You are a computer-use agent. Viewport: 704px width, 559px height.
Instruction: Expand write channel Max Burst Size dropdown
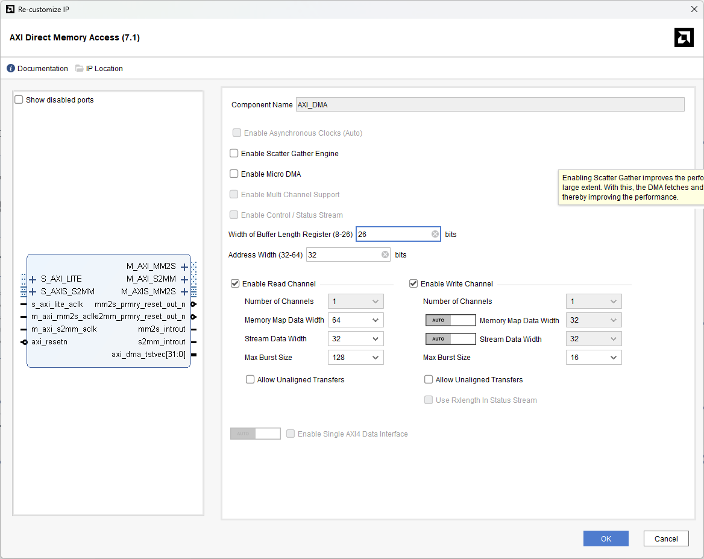click(x=594, y=358)
